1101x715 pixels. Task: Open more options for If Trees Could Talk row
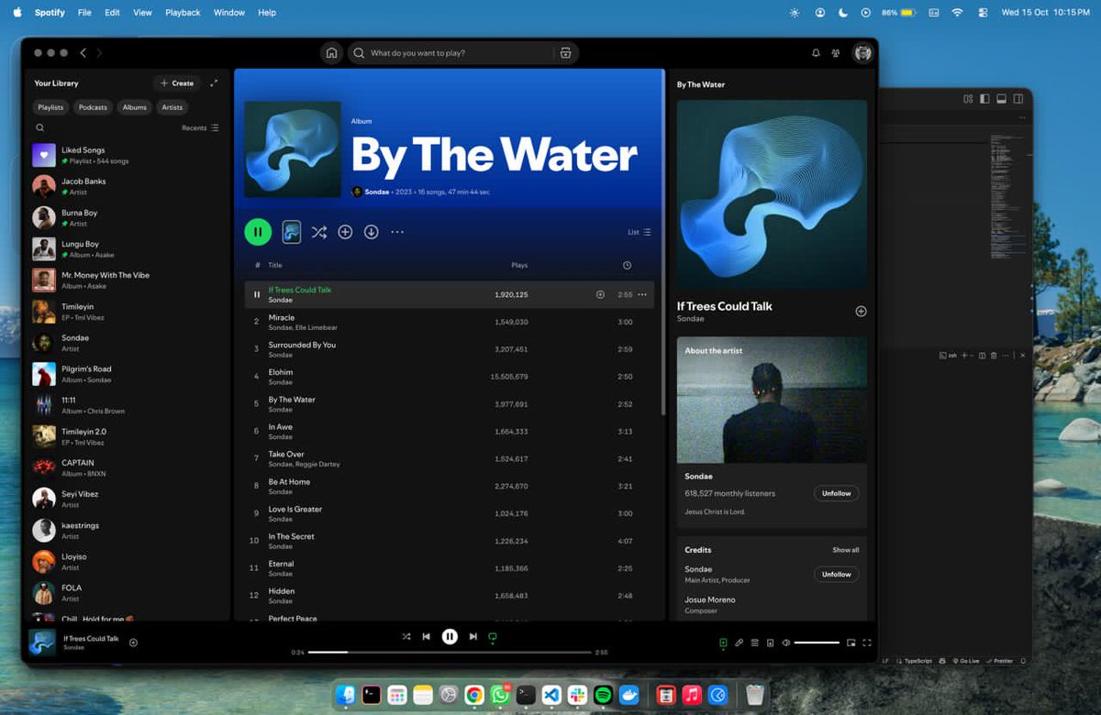[642, 294]
